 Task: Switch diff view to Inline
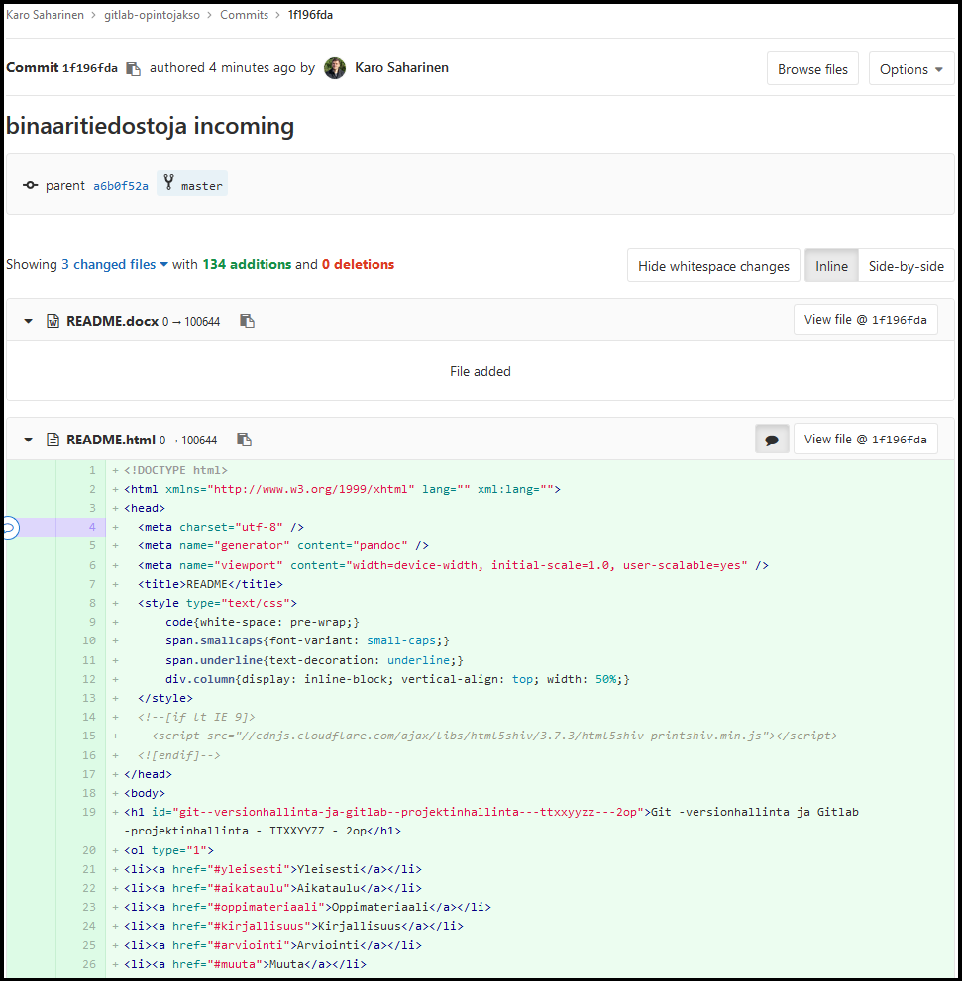831,266
